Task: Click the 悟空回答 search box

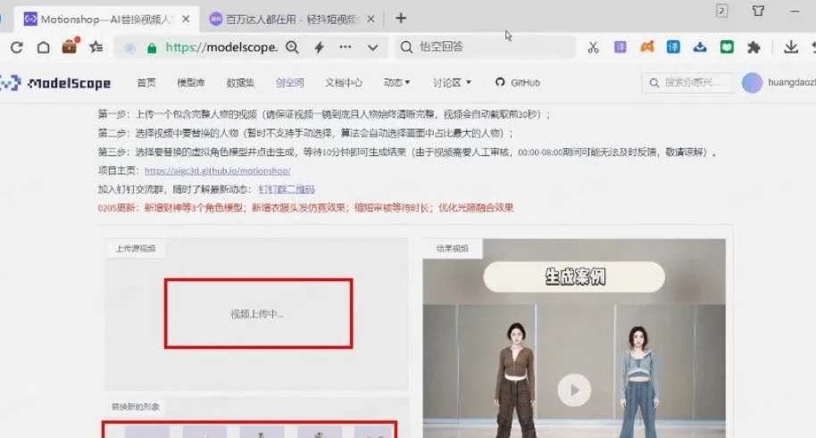Action: coord(485,46)
